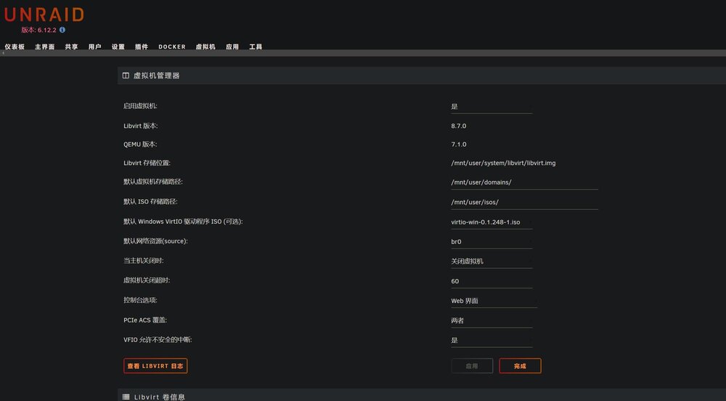Click the 控制台选项 label
The image size is (726, 401).
click(140, 300)
